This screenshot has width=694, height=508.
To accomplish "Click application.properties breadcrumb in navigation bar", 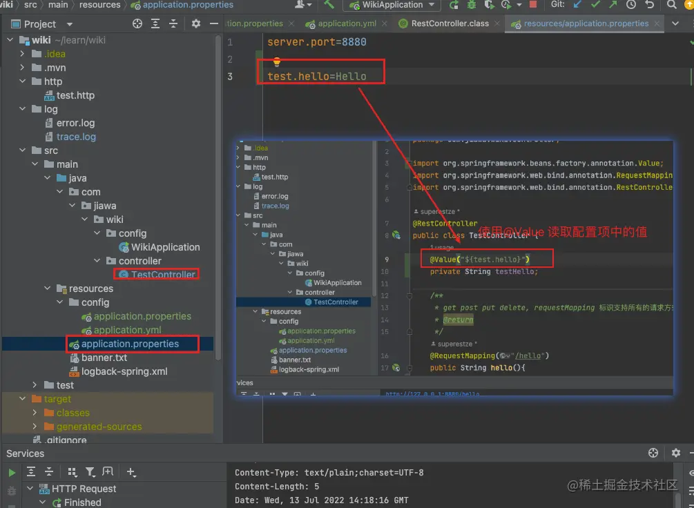I will pyautogui.click(x=182, y=5).
